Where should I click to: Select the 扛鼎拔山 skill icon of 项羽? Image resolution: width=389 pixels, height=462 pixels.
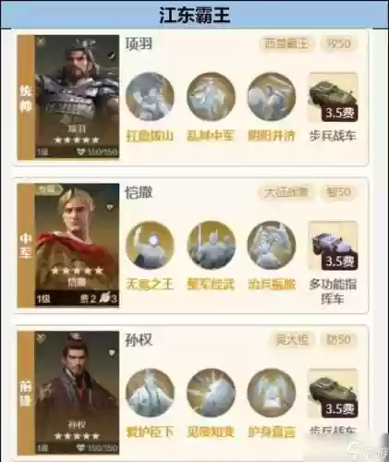[150, 97]
